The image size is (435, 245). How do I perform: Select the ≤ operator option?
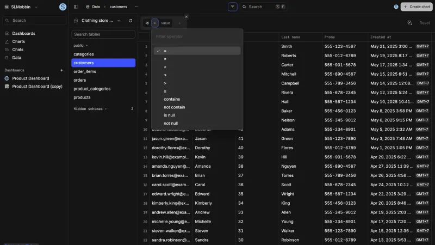point(197,75)
